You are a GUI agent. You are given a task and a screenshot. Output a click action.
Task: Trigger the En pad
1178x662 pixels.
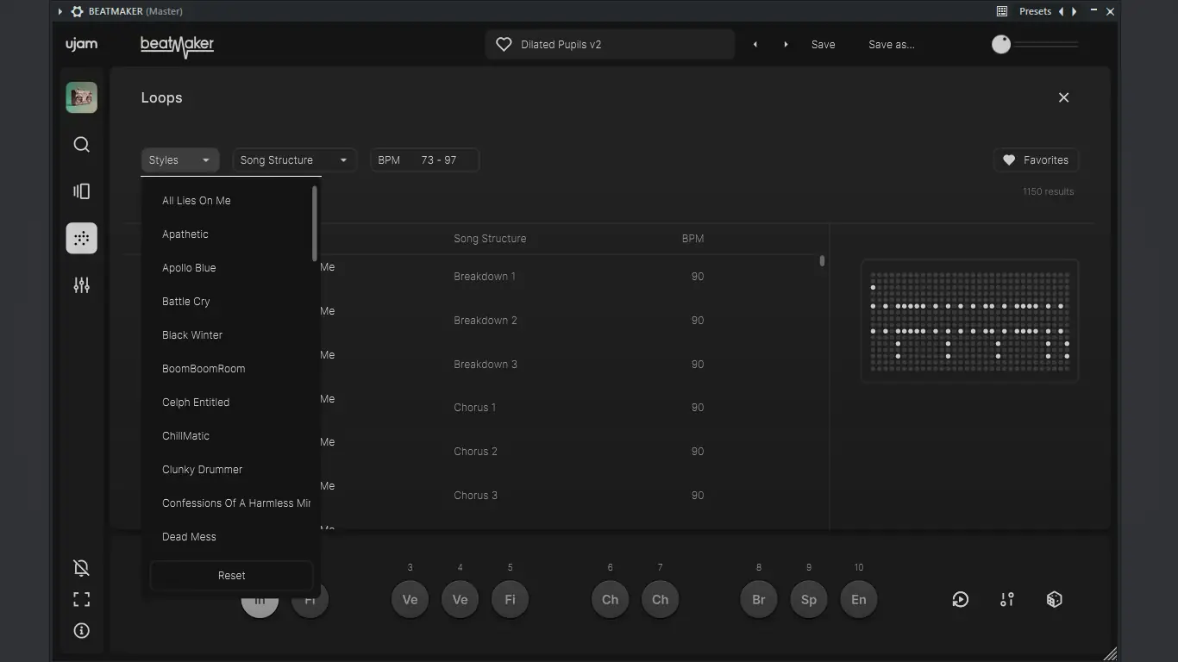coord(859,600)
